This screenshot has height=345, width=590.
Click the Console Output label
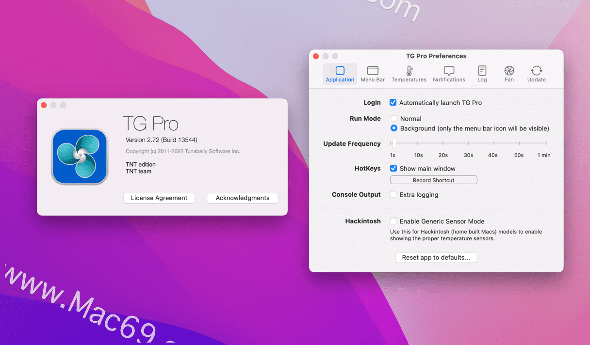[x=356, y=194]
